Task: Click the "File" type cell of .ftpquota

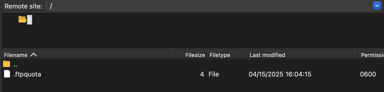Action: point(214,74)
